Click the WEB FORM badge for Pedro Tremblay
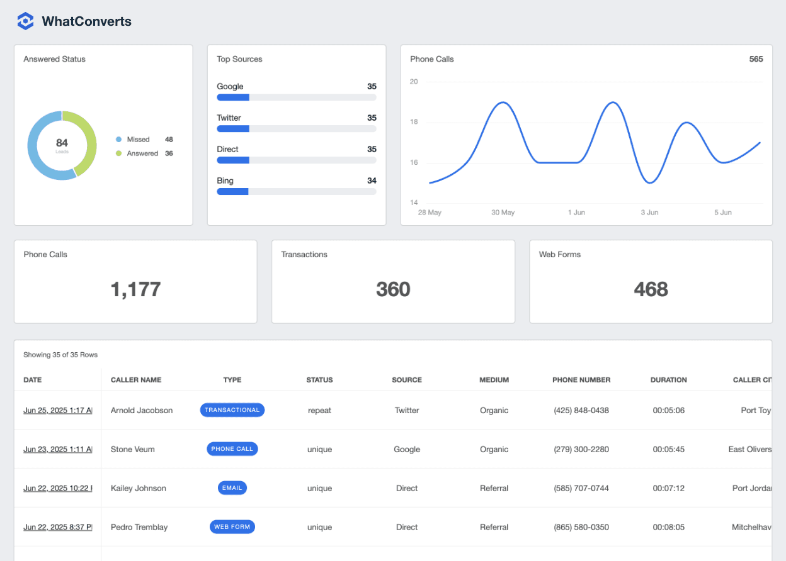This screenshot has height=561, width=786. [x=232, y=526]
